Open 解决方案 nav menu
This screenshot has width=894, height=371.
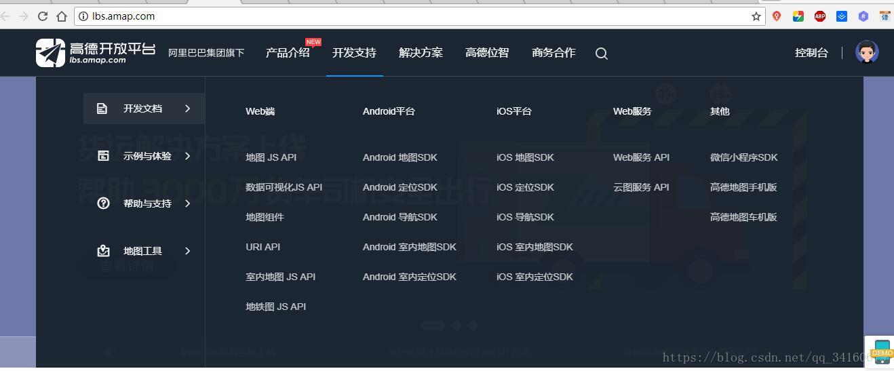point(421,53)
